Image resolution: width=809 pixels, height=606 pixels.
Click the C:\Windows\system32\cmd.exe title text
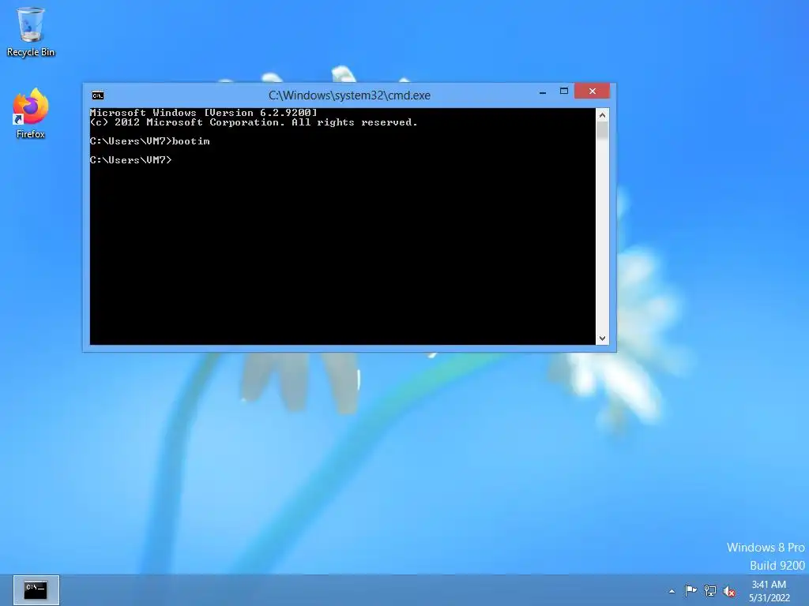(349, 95)
